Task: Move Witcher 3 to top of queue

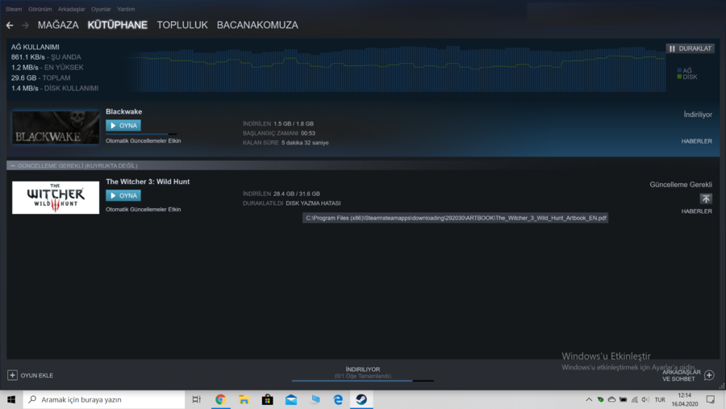Action: [x=706, y=198]
